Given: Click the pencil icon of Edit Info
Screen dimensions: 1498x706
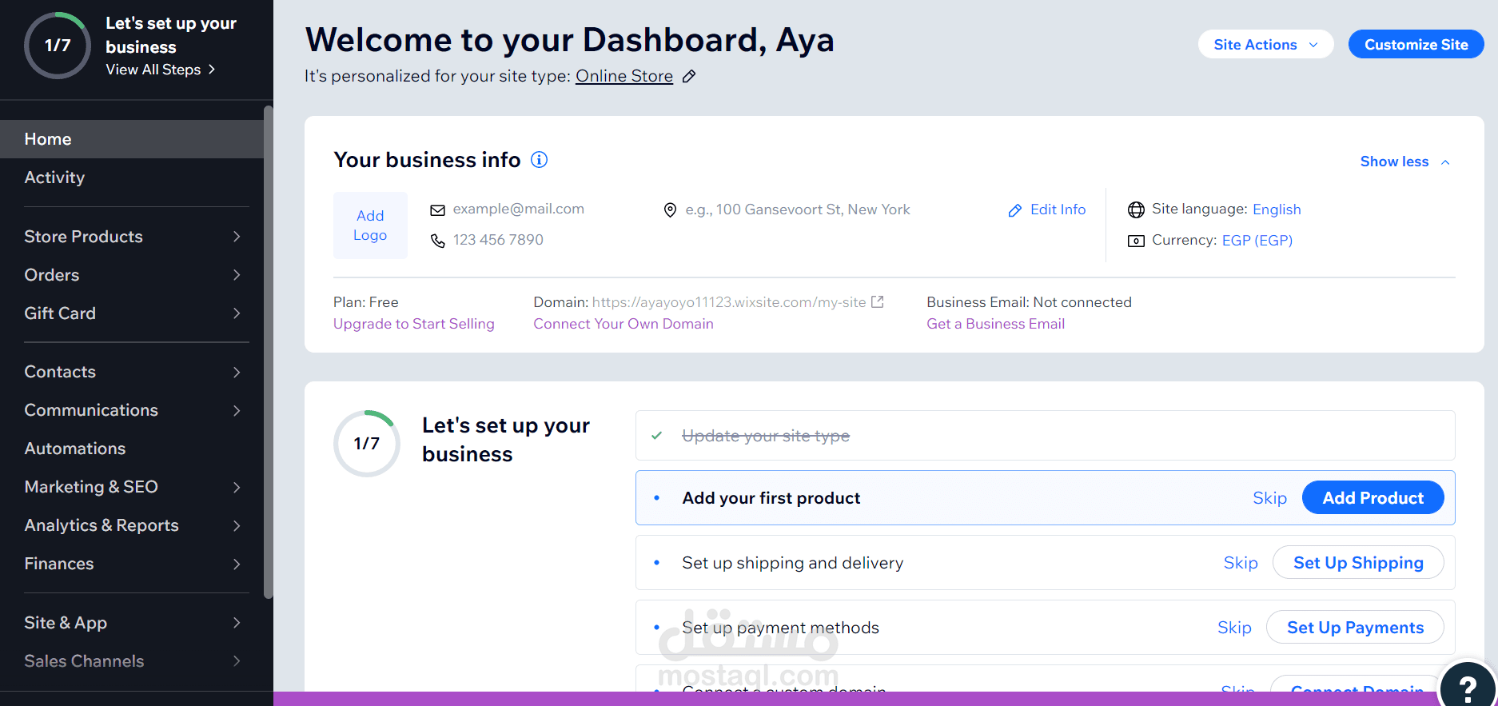Looking at the screenshot, I should 1014,210.
